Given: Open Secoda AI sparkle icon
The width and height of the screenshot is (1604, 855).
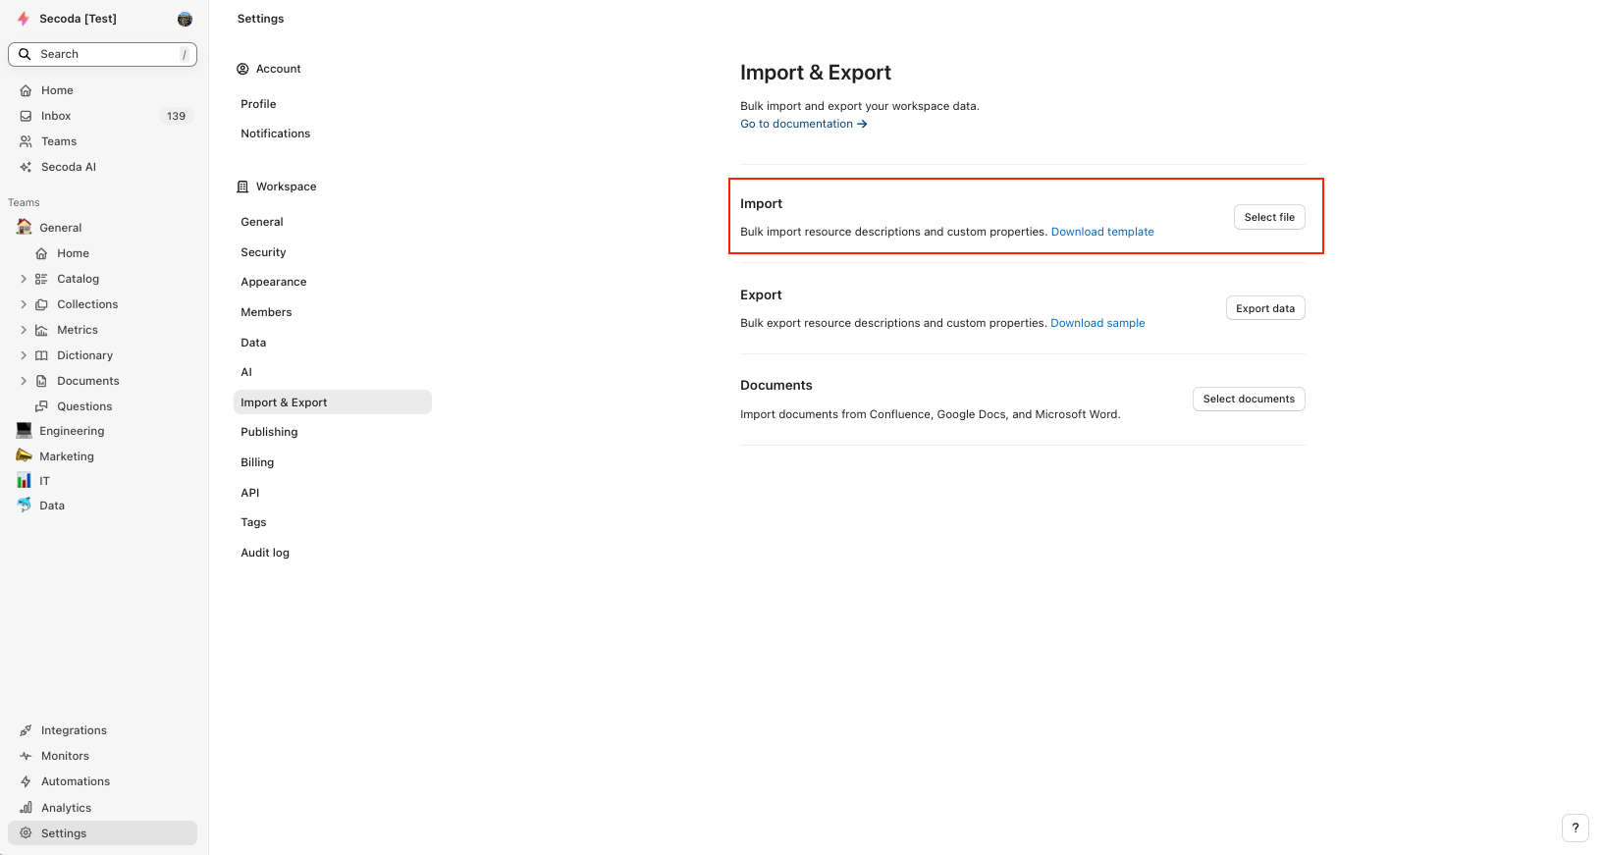Looking at the screenshot, I should click(x=27, y=167).
